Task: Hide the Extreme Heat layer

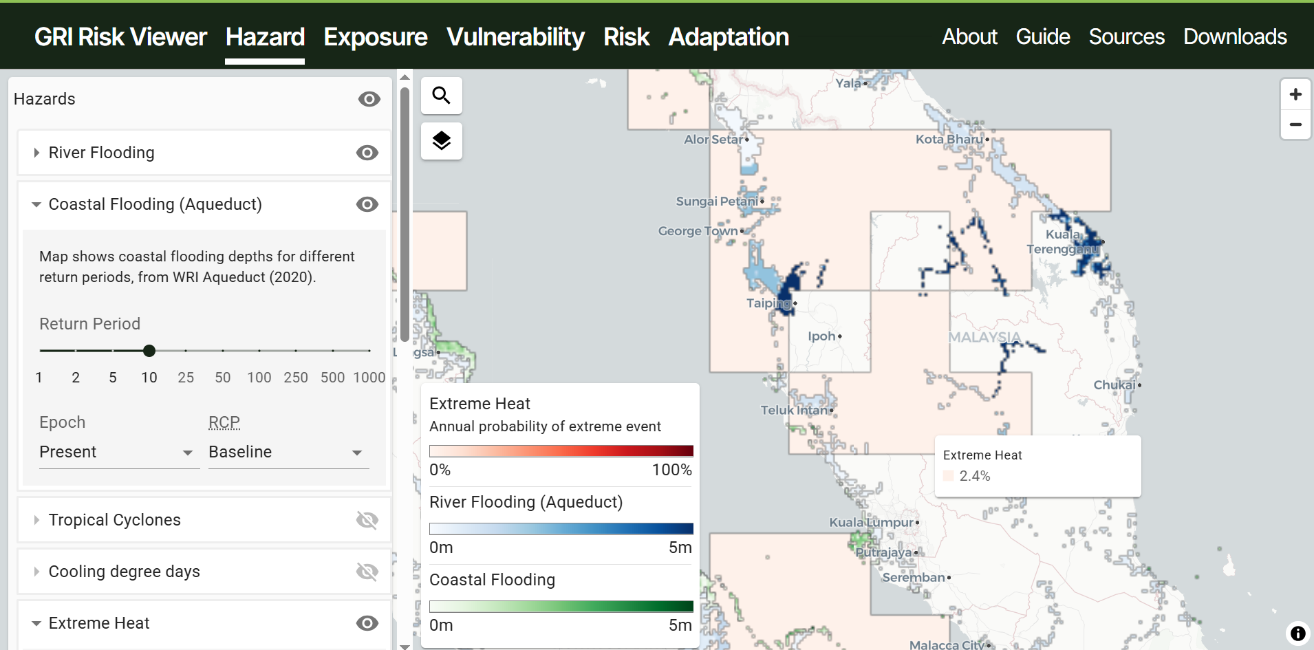Action: [x=367, y=623]
